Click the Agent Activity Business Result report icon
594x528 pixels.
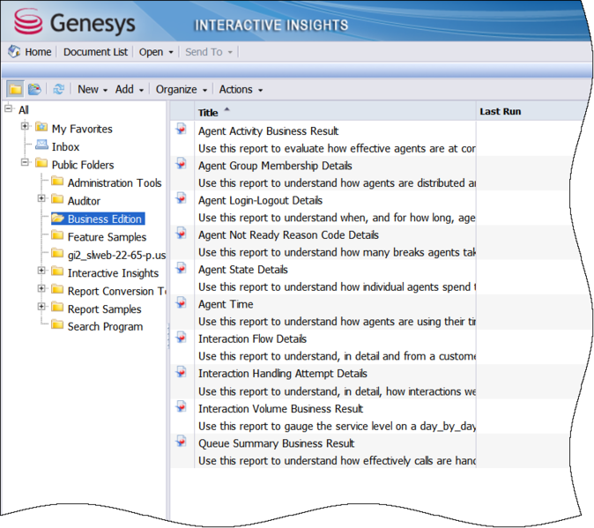[x=182, y=129]
